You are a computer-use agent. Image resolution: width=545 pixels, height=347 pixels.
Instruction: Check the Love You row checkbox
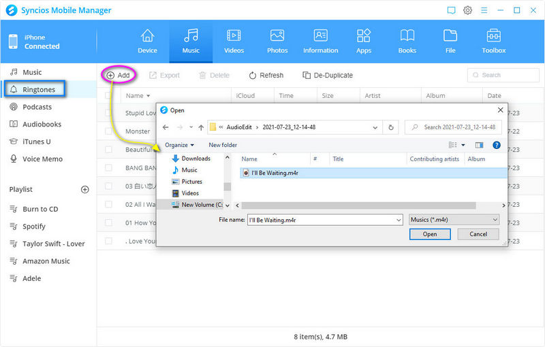[108, 241]
